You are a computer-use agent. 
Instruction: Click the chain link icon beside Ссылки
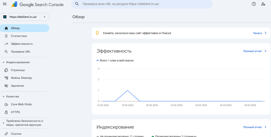[6, 134]
